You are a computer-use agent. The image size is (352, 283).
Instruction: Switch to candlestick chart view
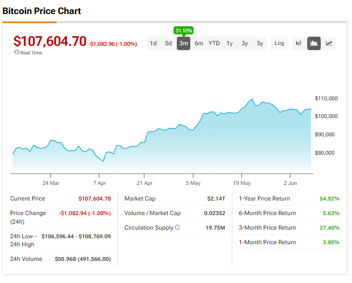[299, 43]
